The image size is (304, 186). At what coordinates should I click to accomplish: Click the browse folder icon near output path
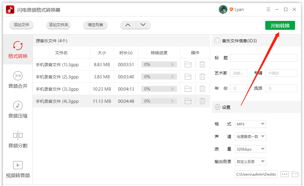295,174
